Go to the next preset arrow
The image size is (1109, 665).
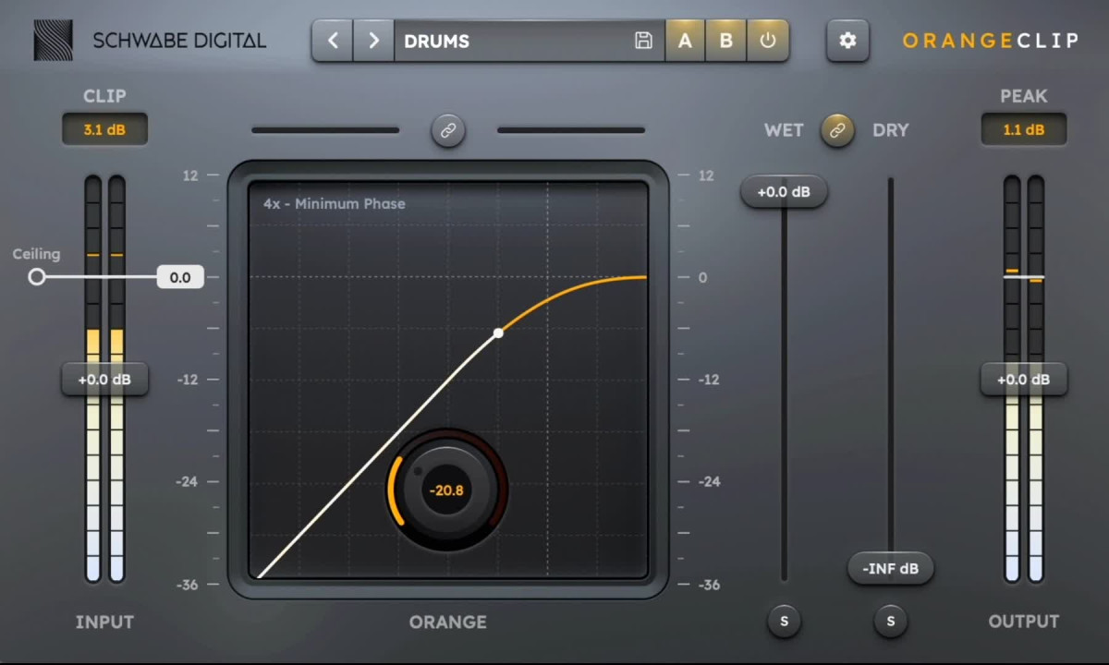(373, 41)
